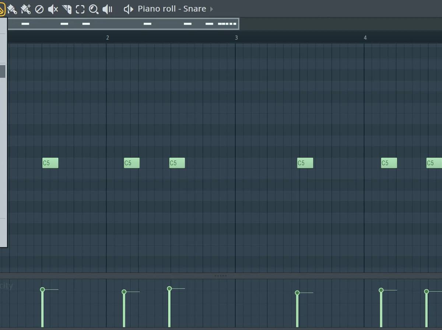The height and width of the screenshot is (330, 442).
Task: Click velocity handle of first bar 2 note
Action: [124, 292]
